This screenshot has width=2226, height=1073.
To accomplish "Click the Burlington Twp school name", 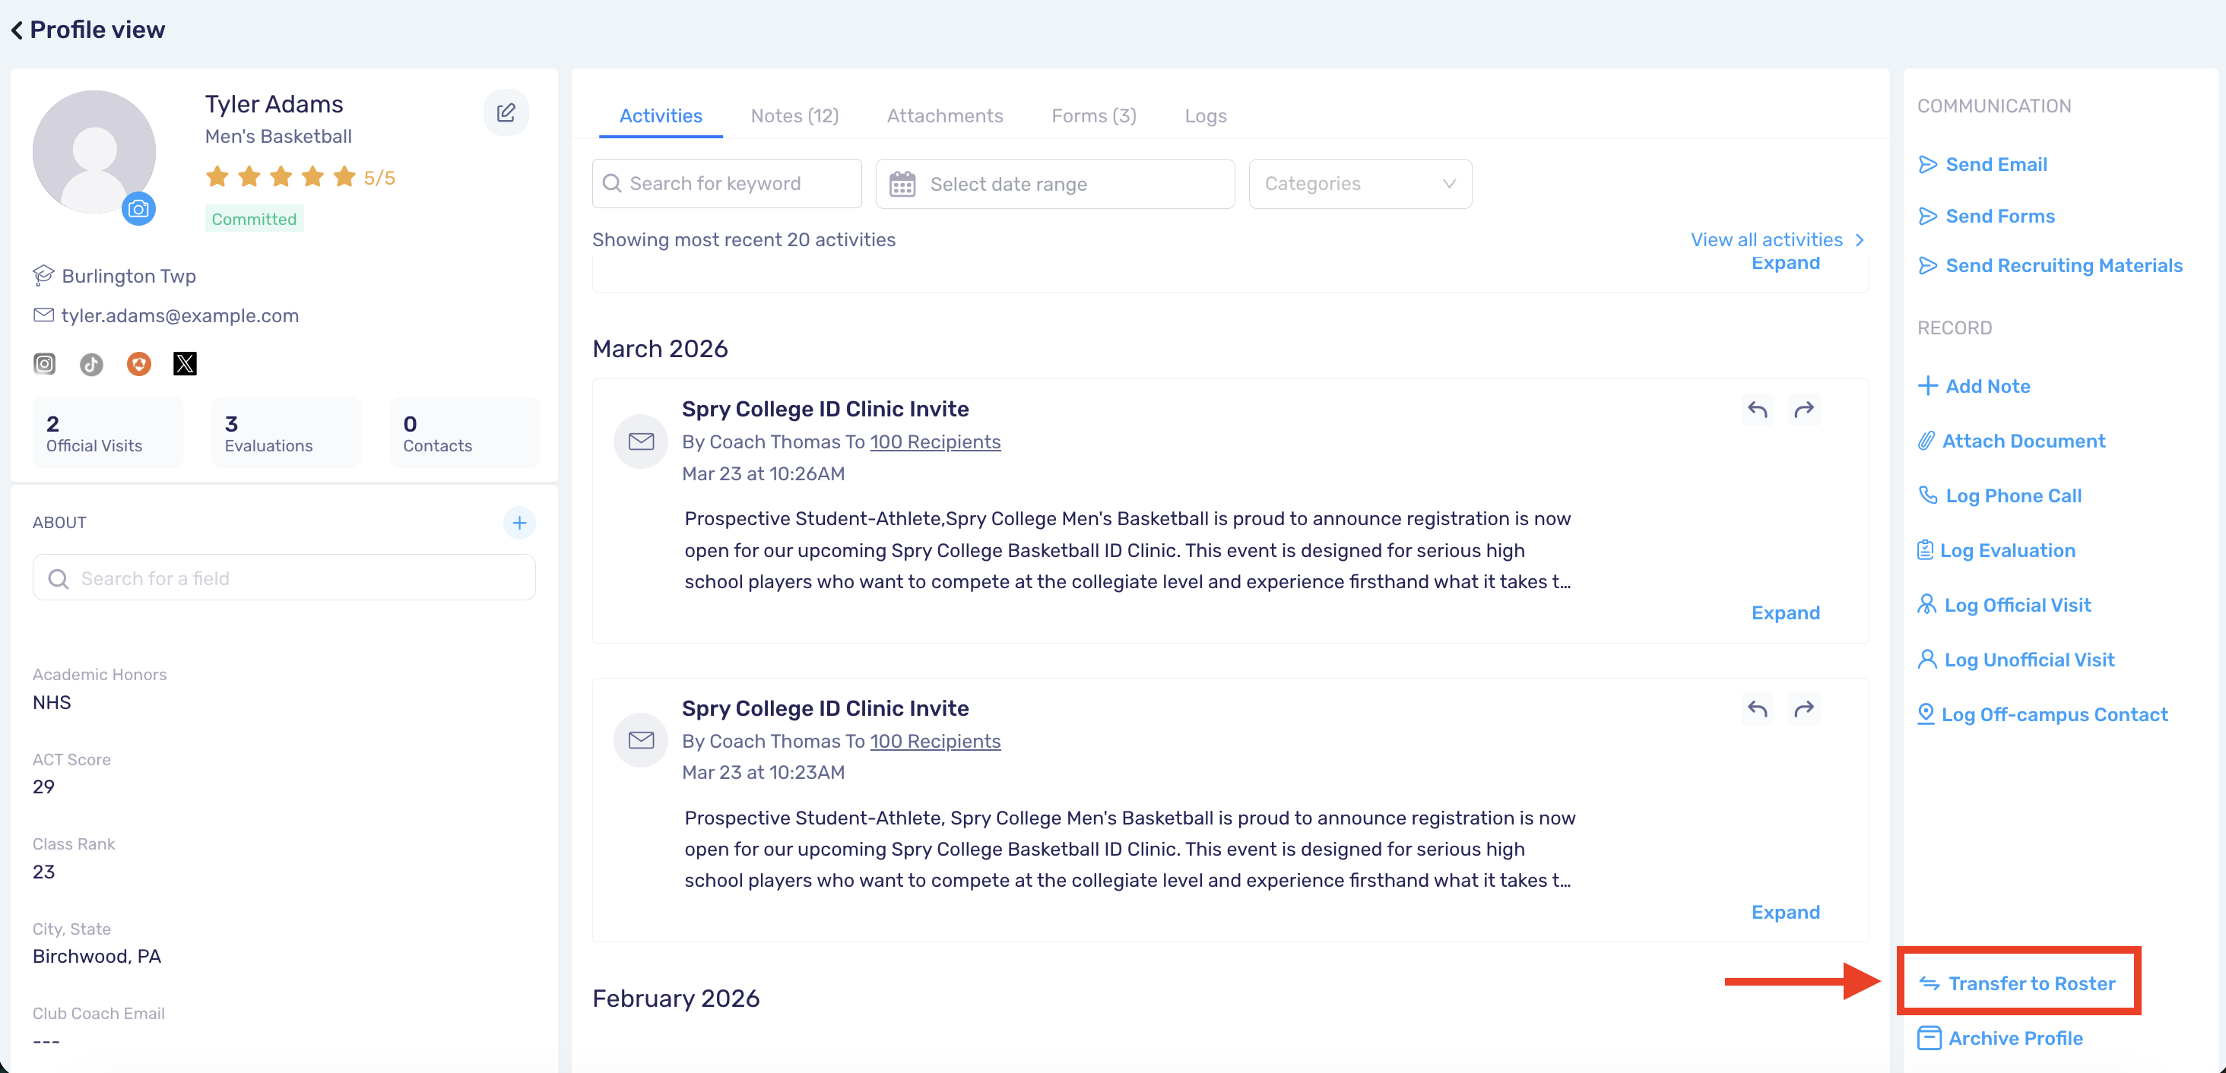I will pos(128,276).
